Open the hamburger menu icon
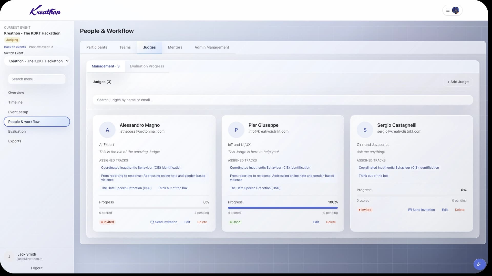 pos(448,10)
